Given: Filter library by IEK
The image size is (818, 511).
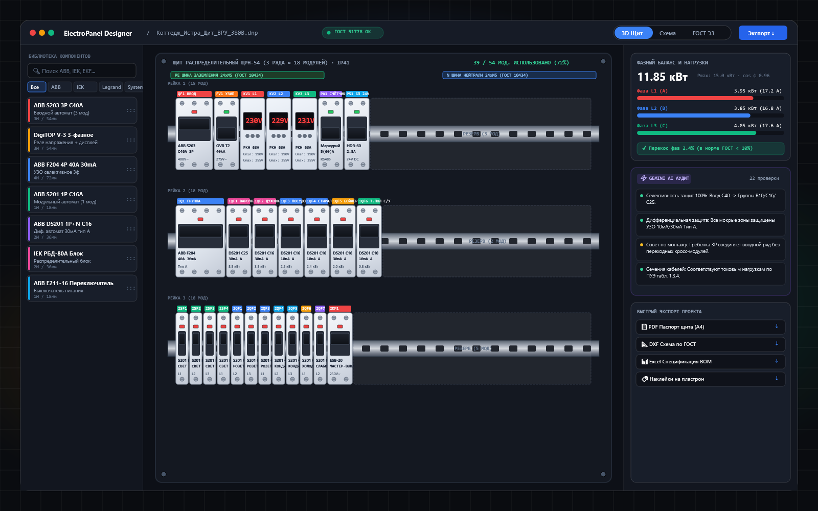Looking at the screenshot, I should pos(85,87).
